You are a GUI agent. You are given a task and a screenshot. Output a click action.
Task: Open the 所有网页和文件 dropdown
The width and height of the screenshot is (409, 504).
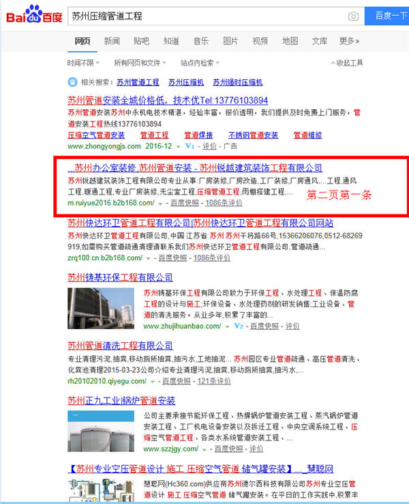pyautogui.click(x=140, y=63)
